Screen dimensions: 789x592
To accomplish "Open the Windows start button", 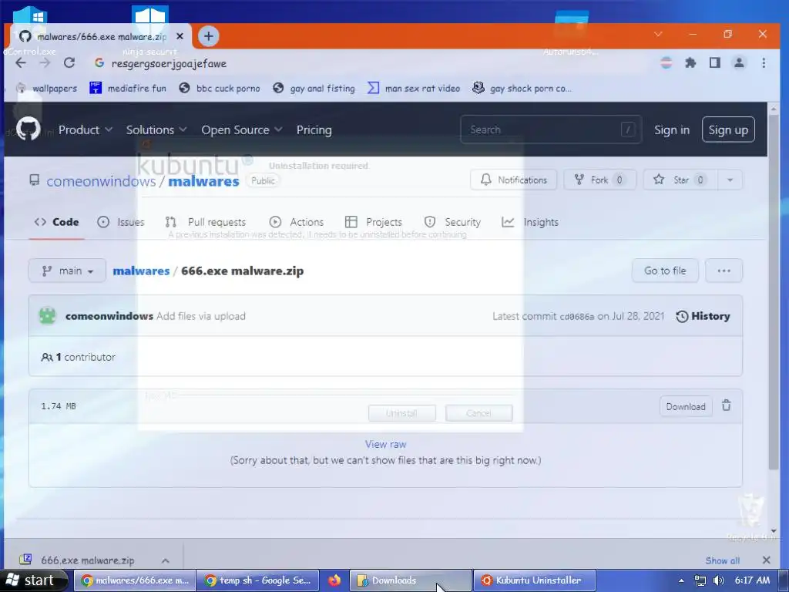I will (x=33, y=580).
